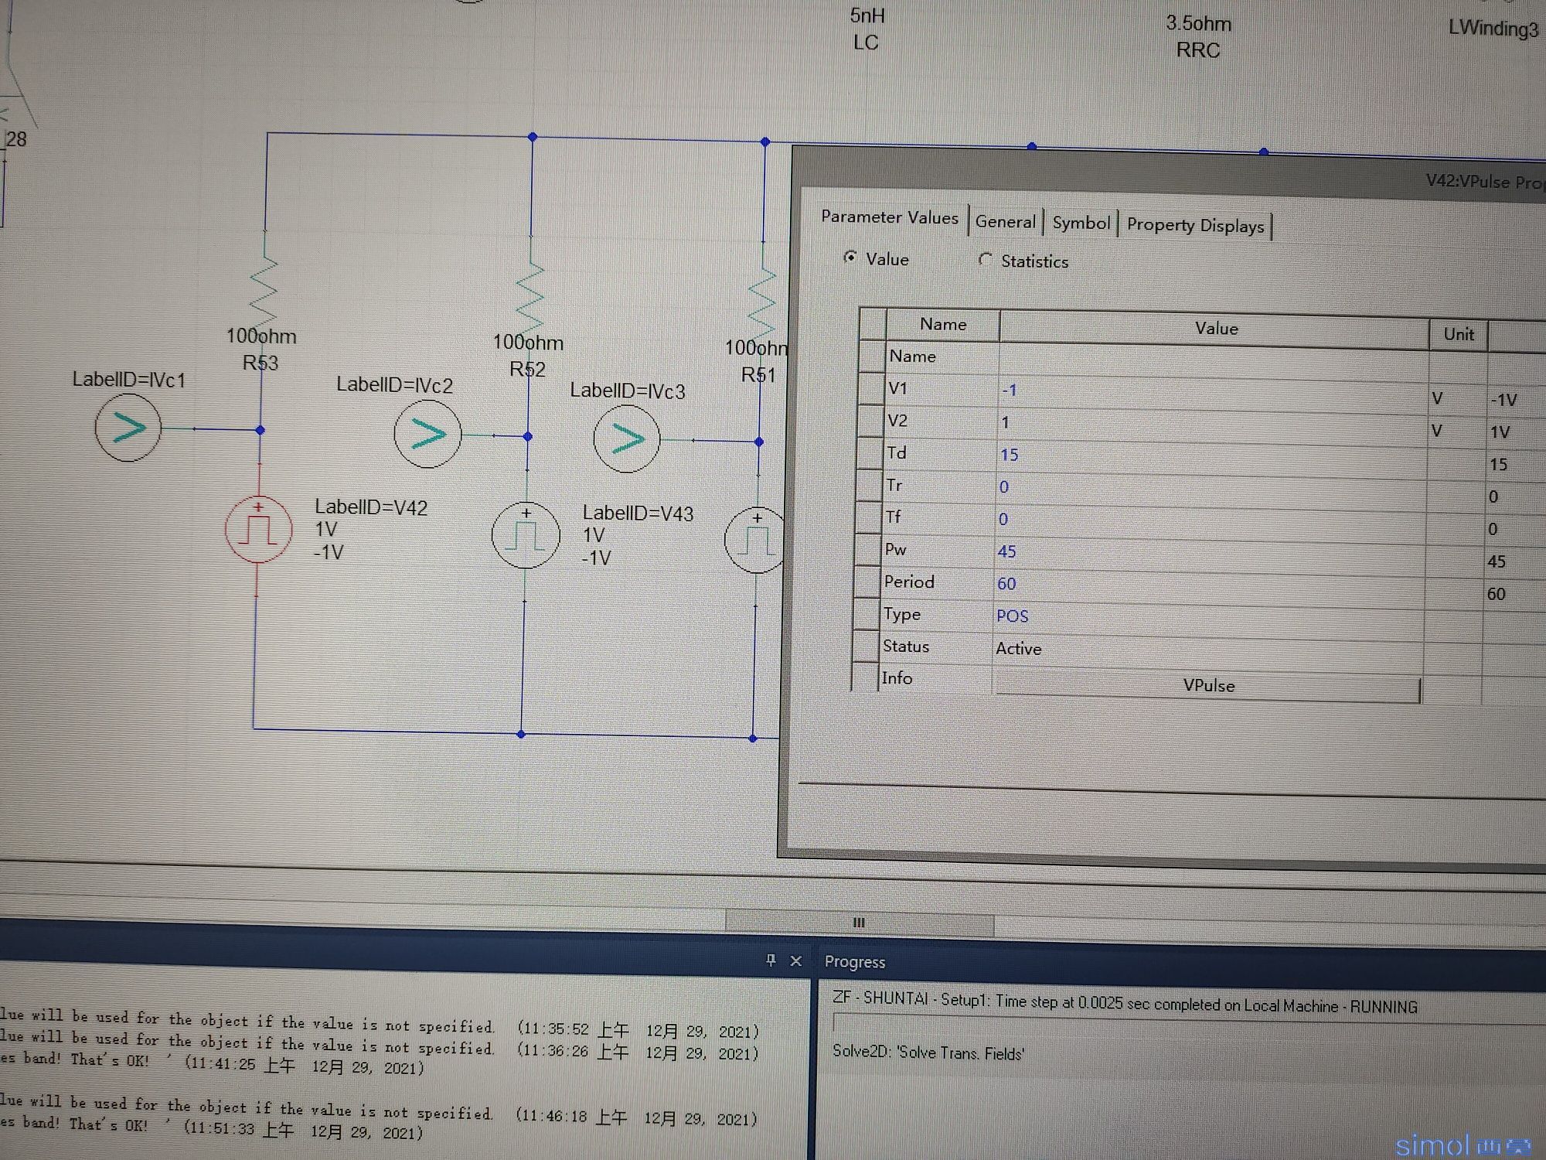This screenshot has height=1160, width=1546.
Task: Click the Name column header
Action: tap(942, 325)
